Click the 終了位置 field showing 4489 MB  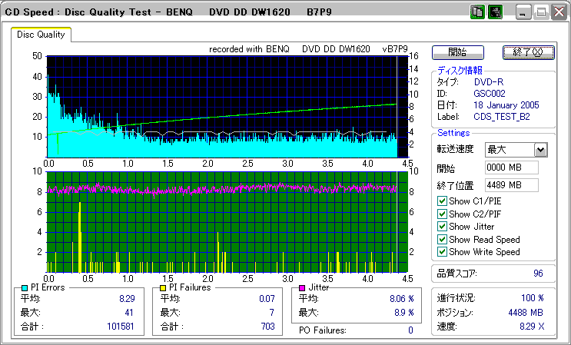pyautogui.click(x=512, y=185)
